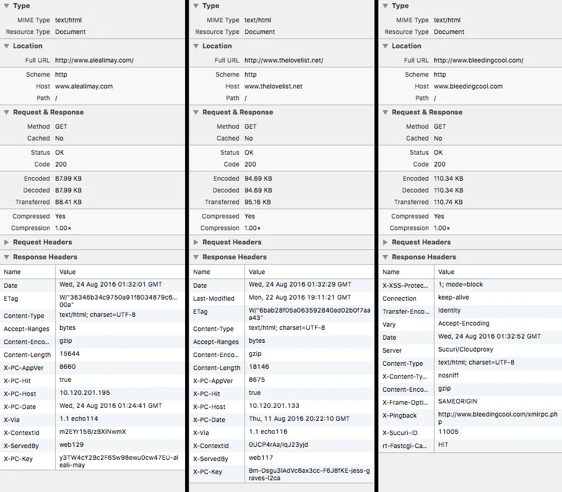Select X-Sucuri-ID value 11005
The image size is (562, 492).
[448, 432]
